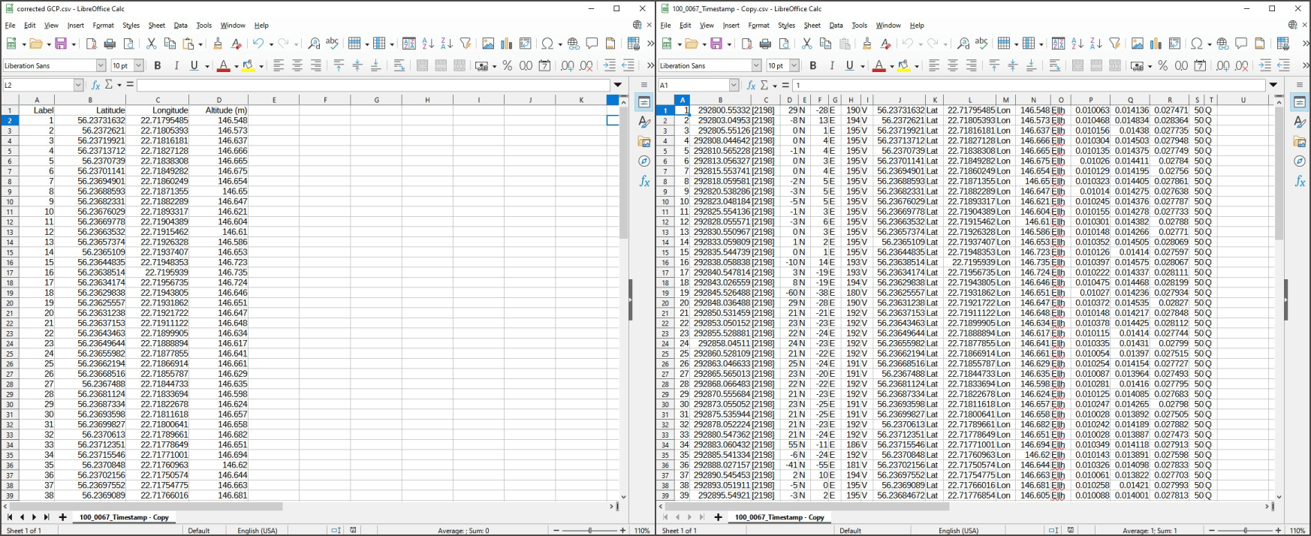Screen dimensions: 1311x536
Task: Sort ascending in corrected GCP.csv window
Action: click(428, 44)
